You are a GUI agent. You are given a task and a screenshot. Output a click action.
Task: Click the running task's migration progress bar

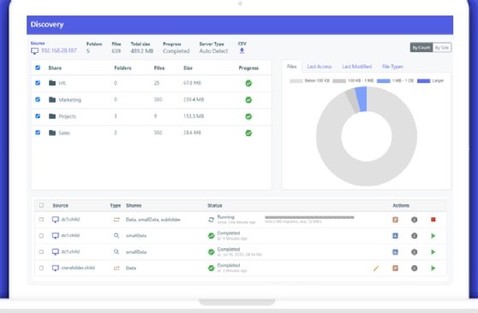point(309,217)
